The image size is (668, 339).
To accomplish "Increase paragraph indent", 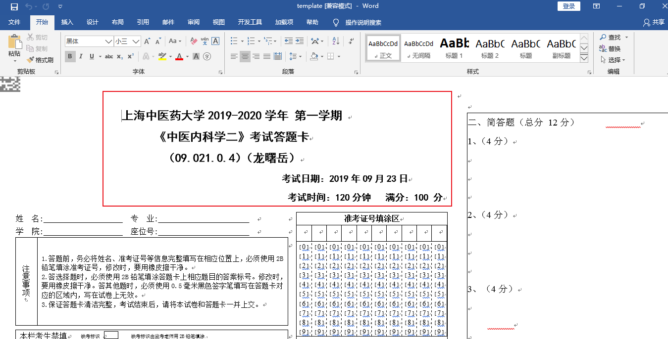I will [x=299, y=42].
